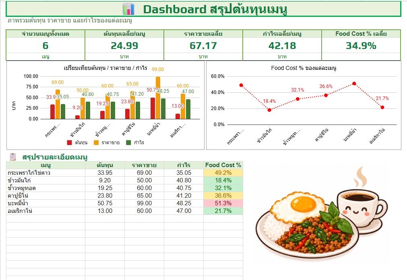Click the 32.1% point label on line chart
Screen dimensions: 407x280
[298, 90]
